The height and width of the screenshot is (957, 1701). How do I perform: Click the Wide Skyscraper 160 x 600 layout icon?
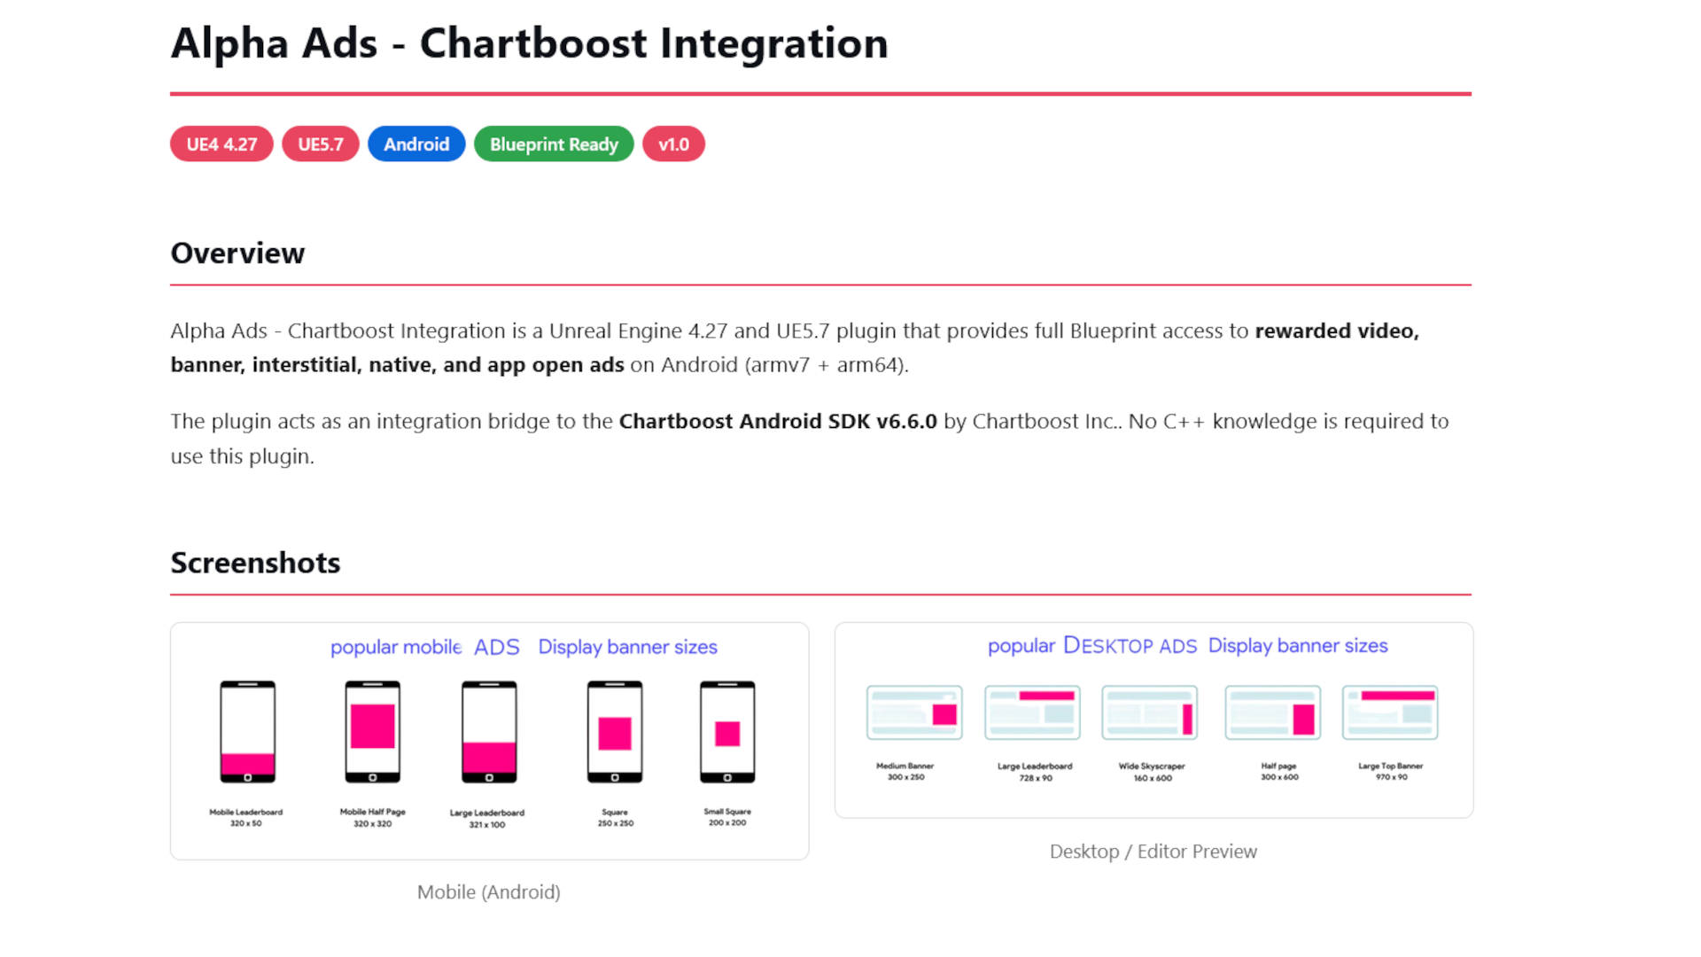[x=1150, y=712]
